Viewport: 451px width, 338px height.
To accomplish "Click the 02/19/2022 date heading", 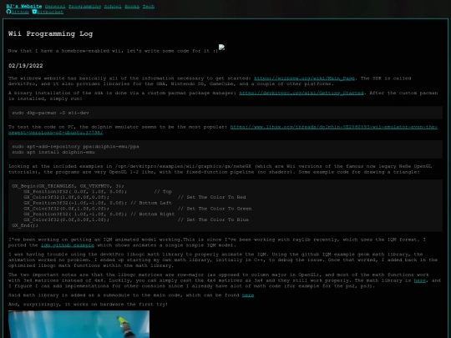I will (x=26, y=66).
